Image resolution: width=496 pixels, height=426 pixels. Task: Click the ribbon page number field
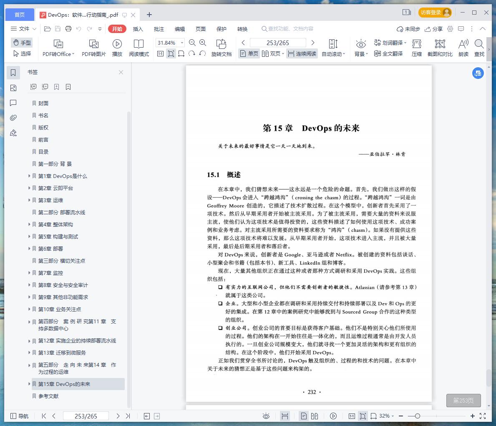pyautogui.click(x=278, y=43)
